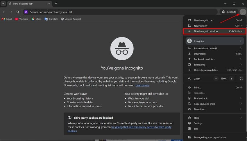This screenshot has height=141, width=247.
Task: Expand the Help submenu
Action: coord(215,118)
